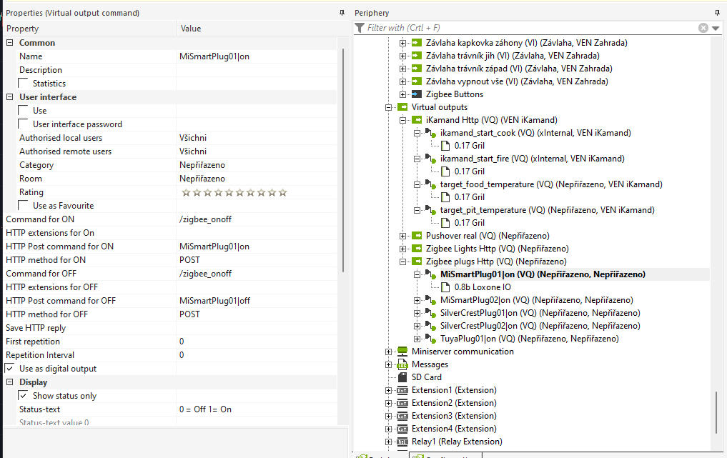Click the Zigbee Lights Http green icon
This screenshot has height=458, width=727.
pos(417,249)
